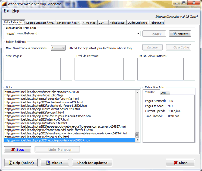
Task: Click the question mark icon on Help (online)
Action: [x=10, y=163]
